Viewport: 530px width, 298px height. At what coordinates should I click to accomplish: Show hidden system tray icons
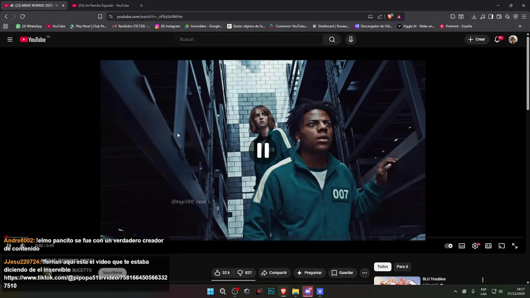point(455,291)
